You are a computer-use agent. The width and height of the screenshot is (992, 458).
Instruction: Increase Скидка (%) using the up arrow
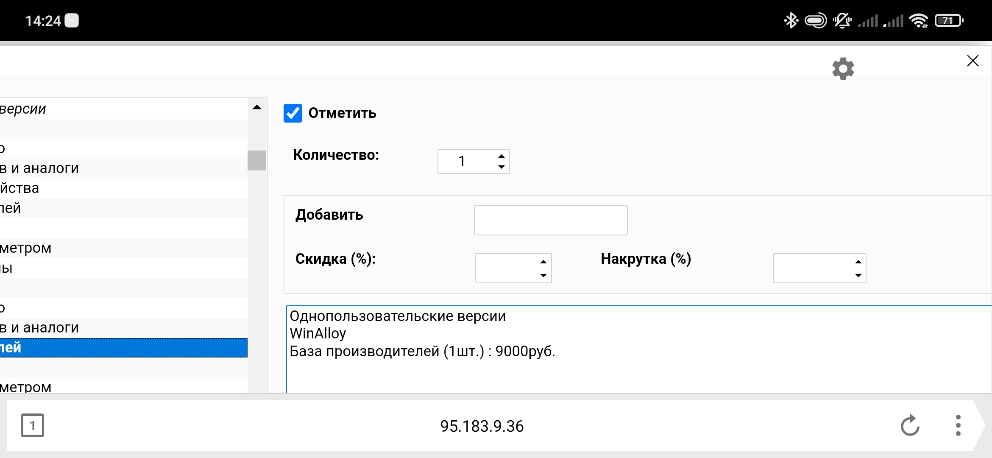543,262
